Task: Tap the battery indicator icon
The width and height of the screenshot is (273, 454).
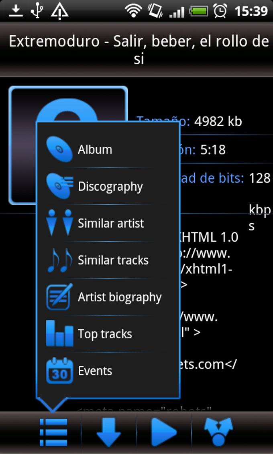Action: click(198, 11)
